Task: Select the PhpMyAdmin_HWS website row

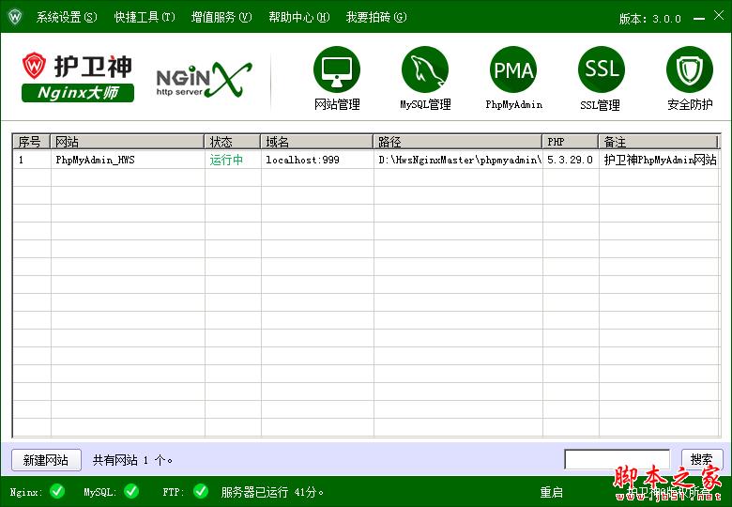Action: pyautogui.click(x=366, y=160)
